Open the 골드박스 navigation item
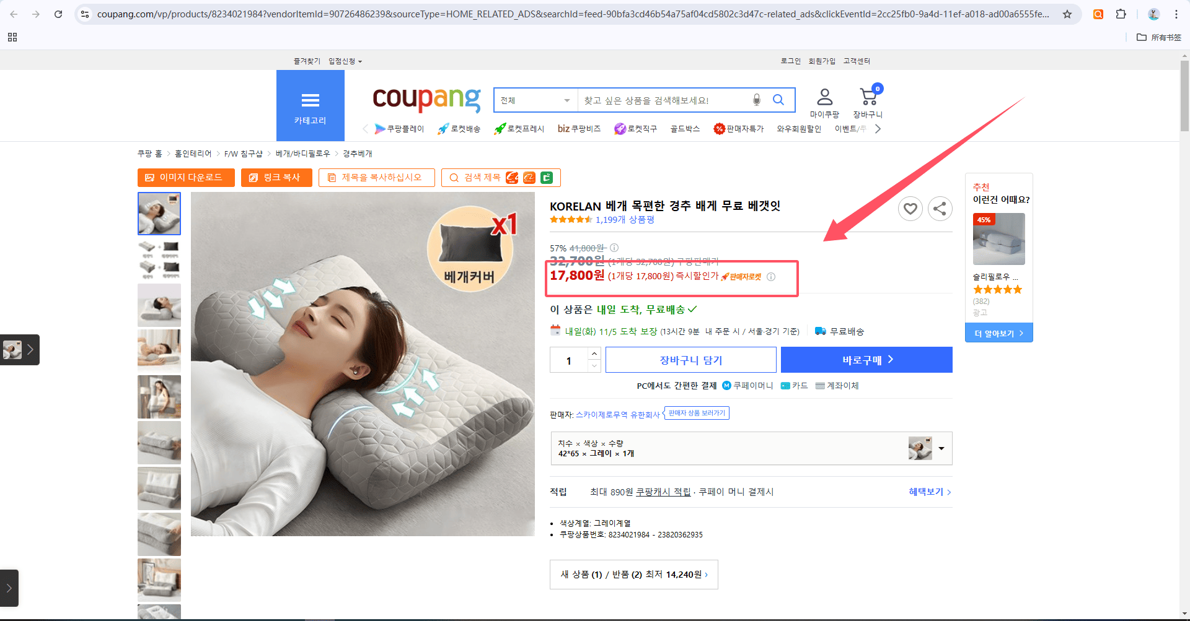Image resolution: width=1190 pixels, height=621 pixels. (x=685, y=129)
